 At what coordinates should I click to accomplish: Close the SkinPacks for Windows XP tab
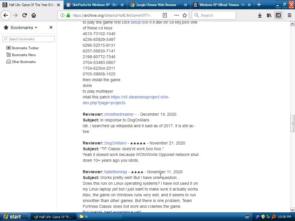point(122,5)
